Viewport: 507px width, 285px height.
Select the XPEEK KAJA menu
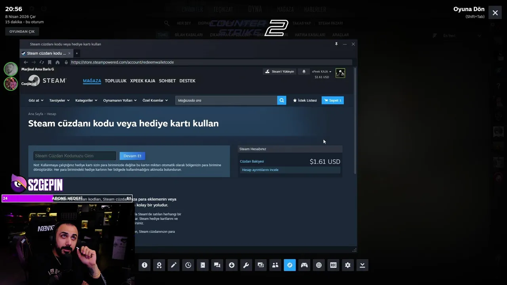click(x=143, y=81)
